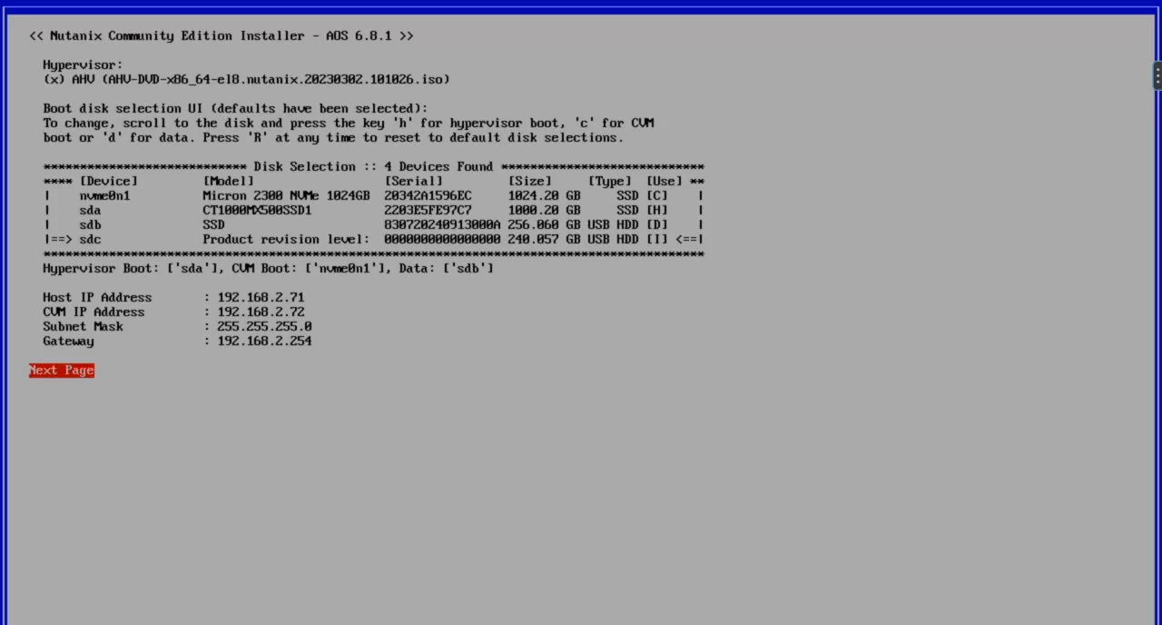
Task: Select the Next Page button
Action: click(x=62, y=370)
